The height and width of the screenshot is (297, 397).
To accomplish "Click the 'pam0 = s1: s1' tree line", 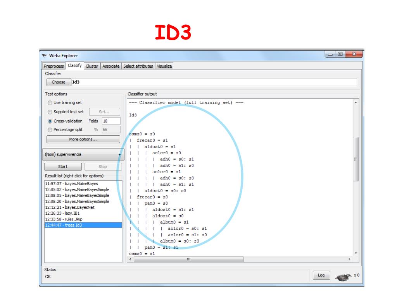I will pos(161,247).
